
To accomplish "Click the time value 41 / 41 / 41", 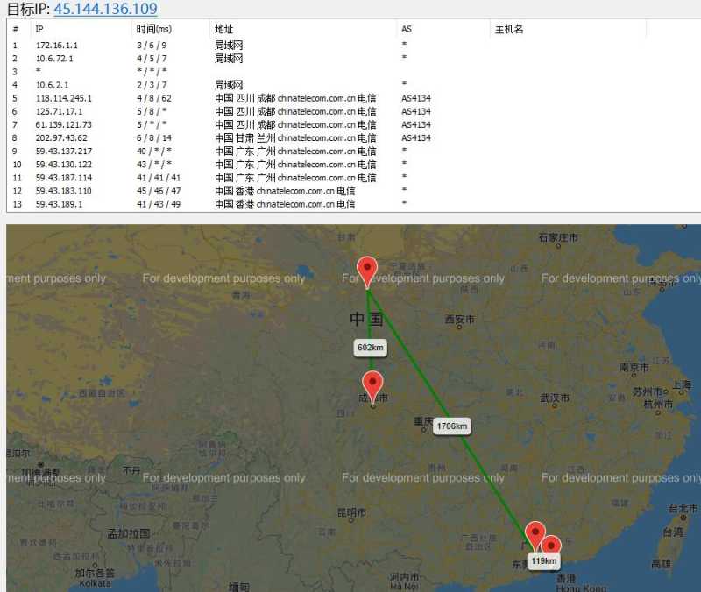I will pyautogui.click(x=159, y=178).
